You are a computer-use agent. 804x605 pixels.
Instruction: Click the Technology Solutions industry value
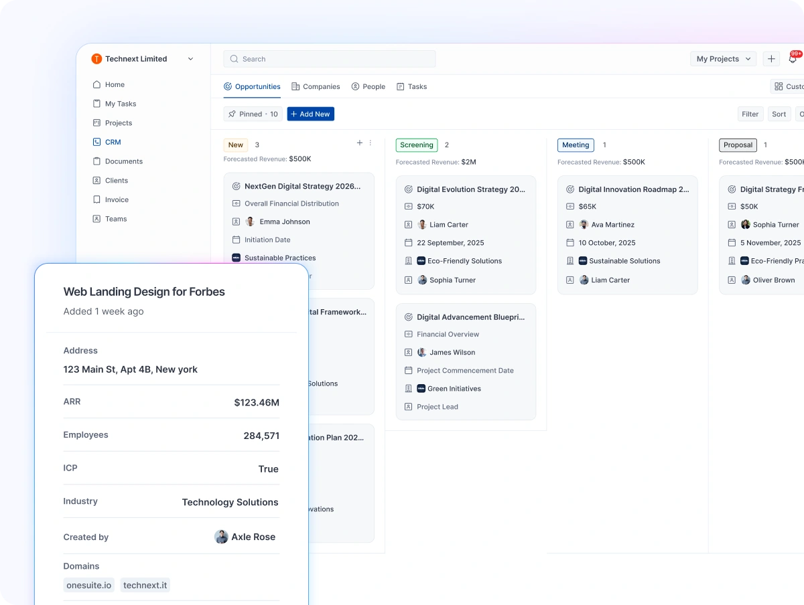(230, 502)
